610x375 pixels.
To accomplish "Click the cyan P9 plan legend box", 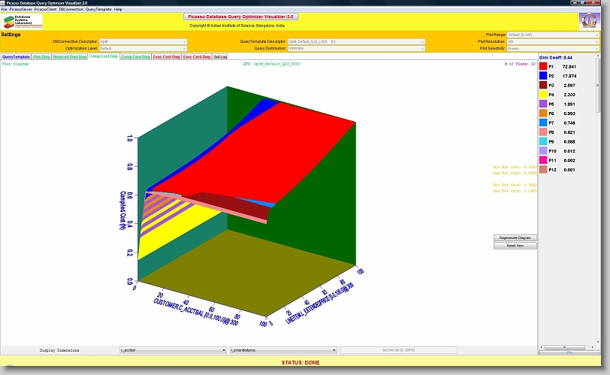I will point(543,141).
